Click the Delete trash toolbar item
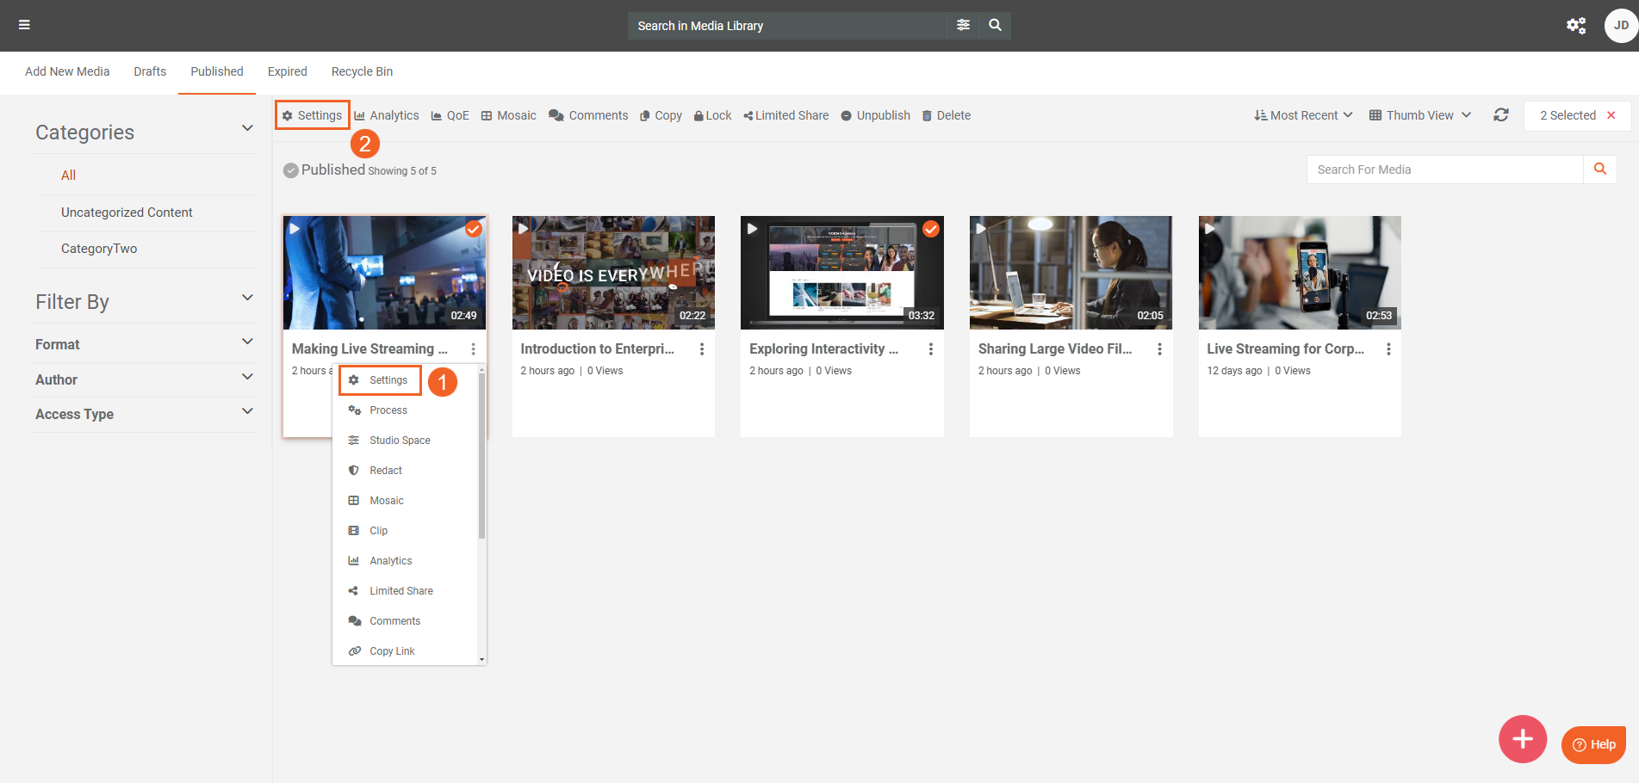Screen dimensions: 1639x783 coord(946,115)
